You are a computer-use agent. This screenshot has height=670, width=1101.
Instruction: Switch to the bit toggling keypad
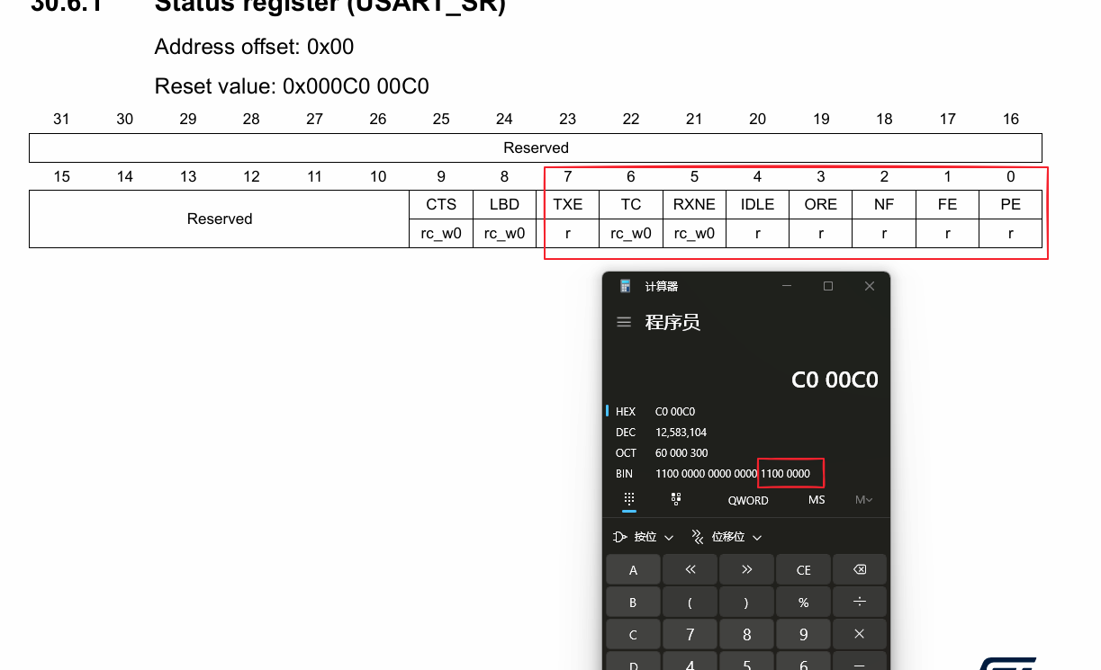tap(676, 499)
